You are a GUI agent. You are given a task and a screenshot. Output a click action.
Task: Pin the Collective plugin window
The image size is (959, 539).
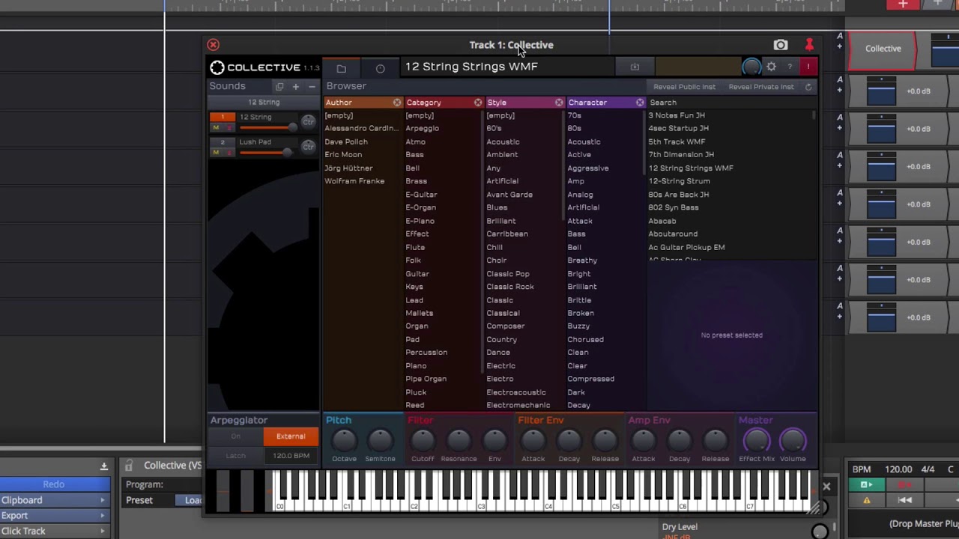809,45
